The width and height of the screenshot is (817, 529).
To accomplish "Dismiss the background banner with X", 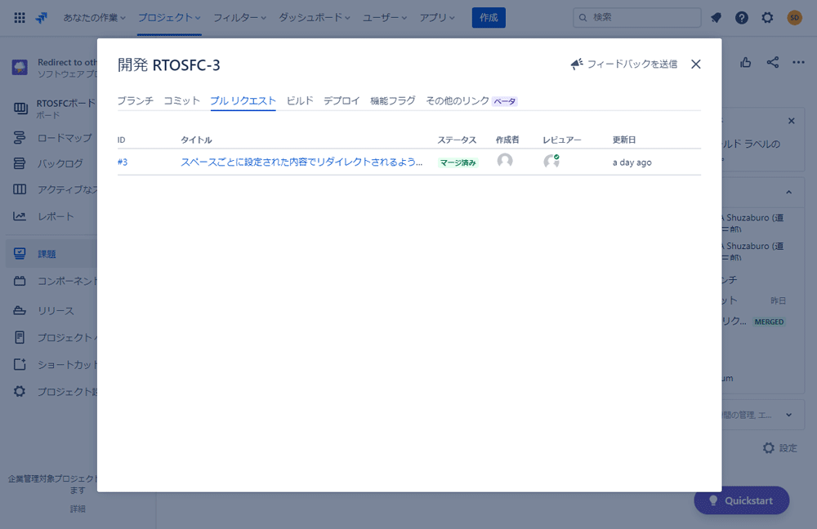I will 792,121.
